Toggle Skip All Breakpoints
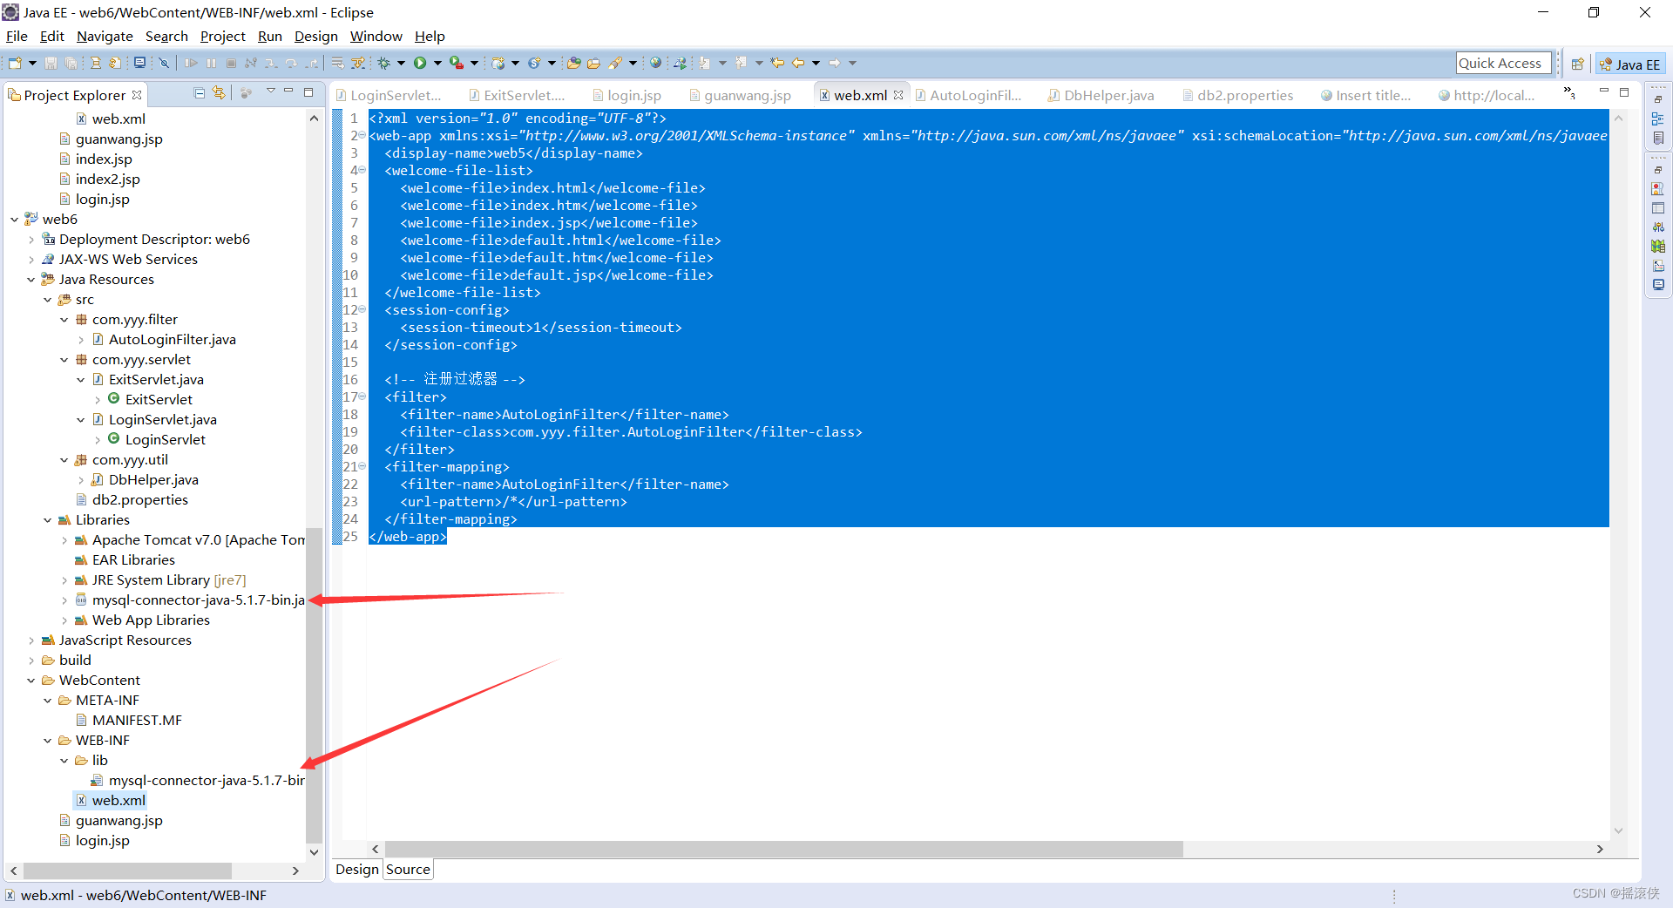1673x908 pixels. coord(164,63)
